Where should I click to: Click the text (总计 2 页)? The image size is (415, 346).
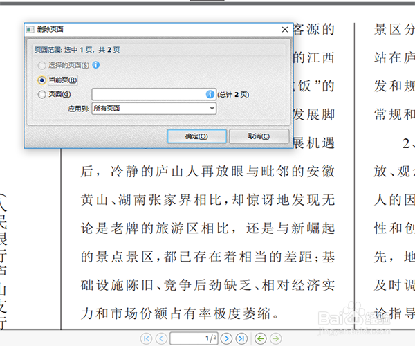click(x=233, y=95)
